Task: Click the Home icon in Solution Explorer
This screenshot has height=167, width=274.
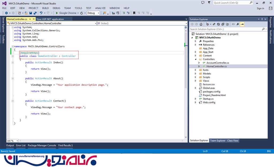Action: click(201, 24)
